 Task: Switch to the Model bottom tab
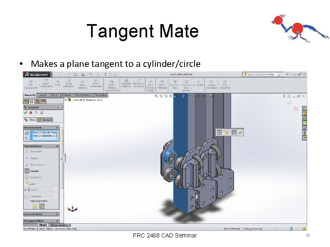(43, 225)
